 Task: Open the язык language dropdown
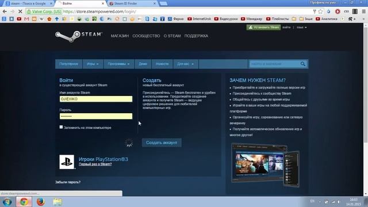click(301, 28)
